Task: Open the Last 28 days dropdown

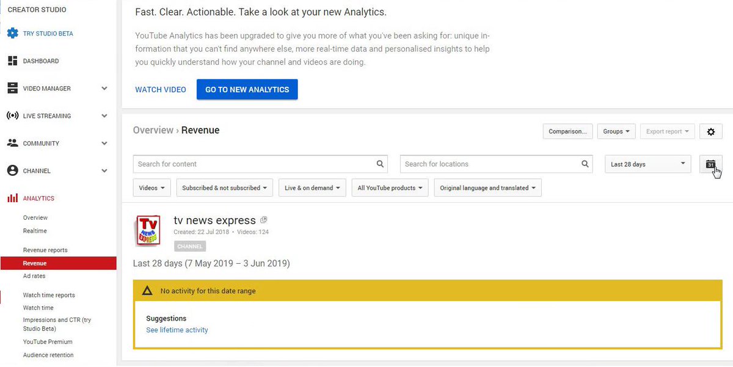Action: coord(648,164)
